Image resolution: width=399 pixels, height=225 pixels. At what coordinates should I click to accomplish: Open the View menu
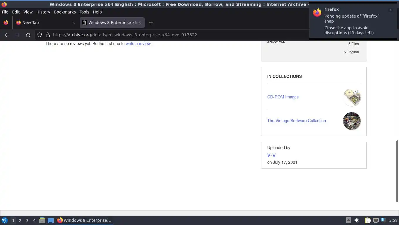28,12
